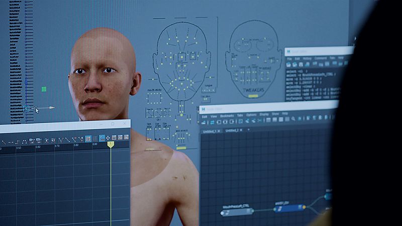Select the blue node in Node Editor graph
402x226 pixels.
pos(289,207)
